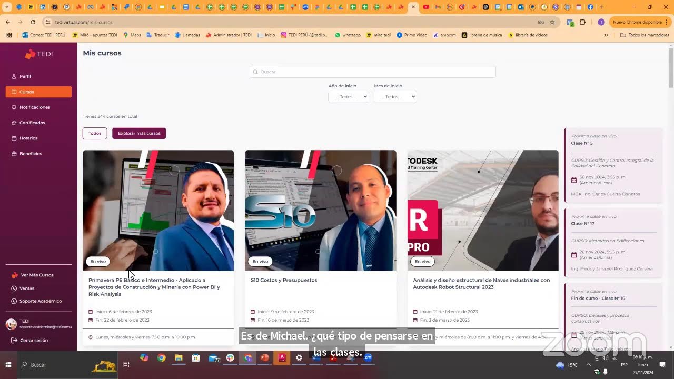Open the librería de música bookmark

(x=482, y=35)
